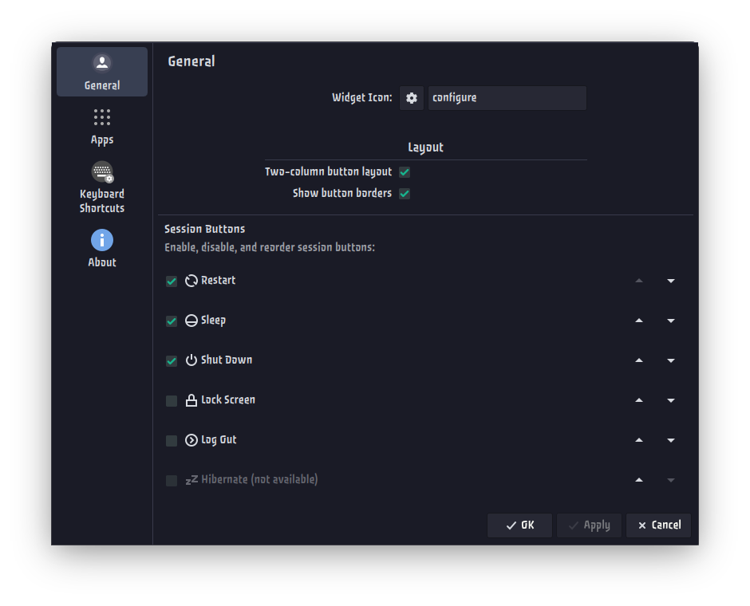The height and width of the screenshot is (606, 750).
Task: Toggle Show button borders checkbox
Action: click(x=405, y=194)
